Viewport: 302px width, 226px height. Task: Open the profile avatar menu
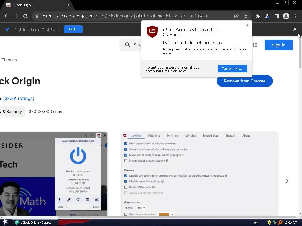286,16
